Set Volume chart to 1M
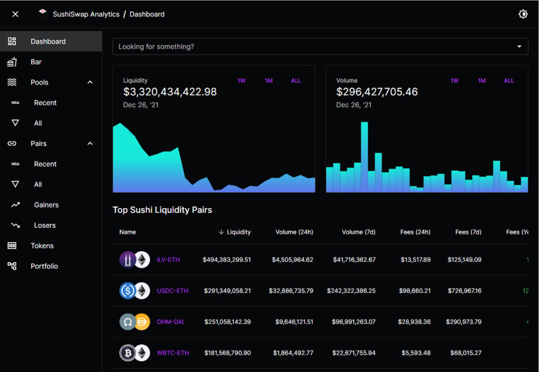 [x=482, y=80]
